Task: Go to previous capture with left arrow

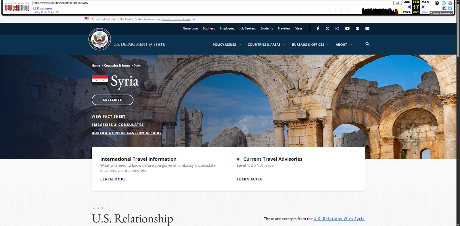Action: point(409,7)
